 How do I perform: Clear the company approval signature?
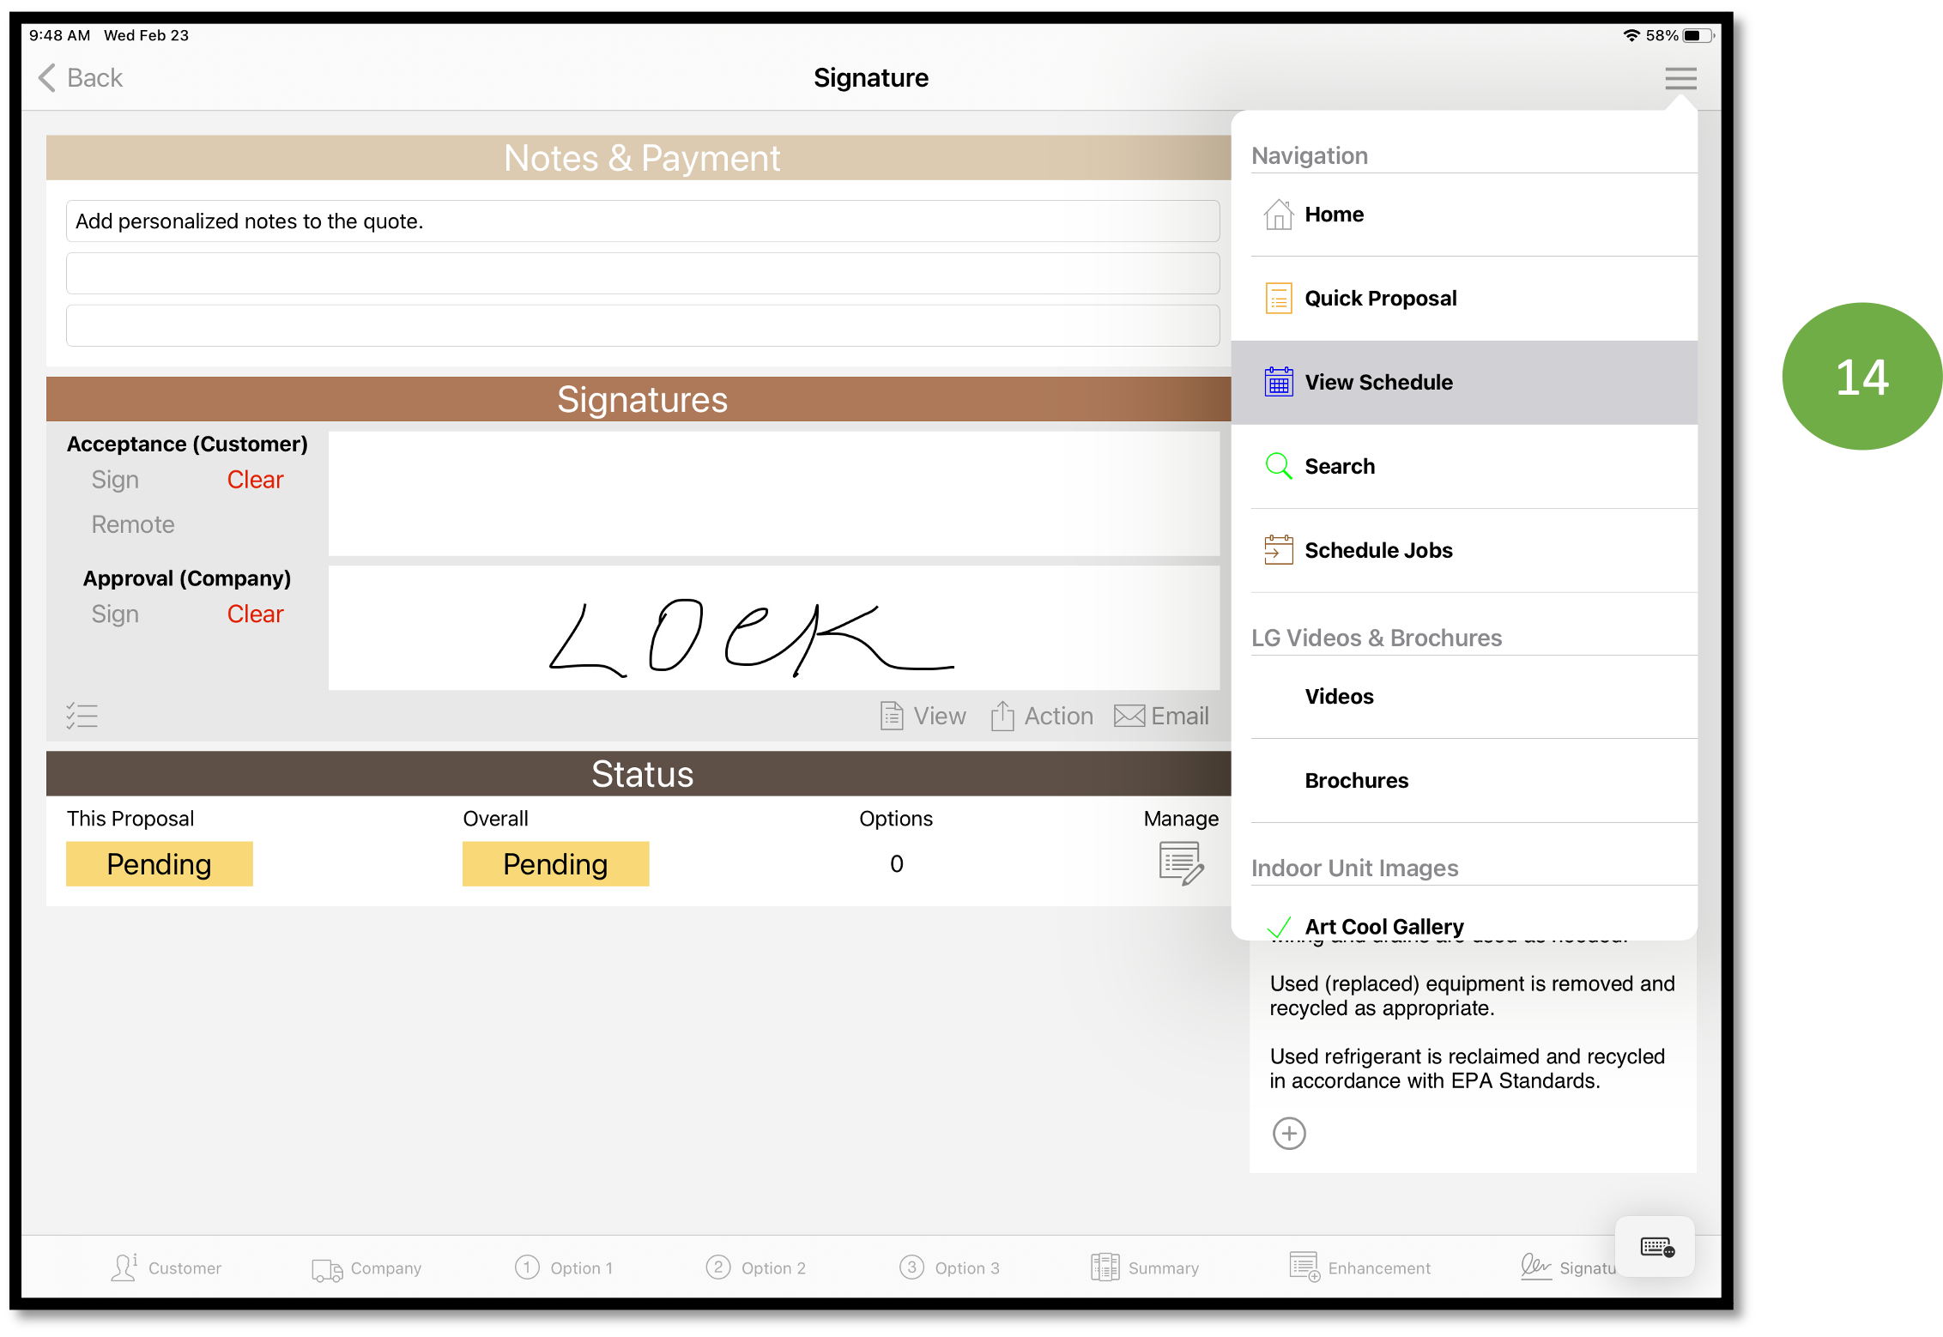click(x=255, y=614)
